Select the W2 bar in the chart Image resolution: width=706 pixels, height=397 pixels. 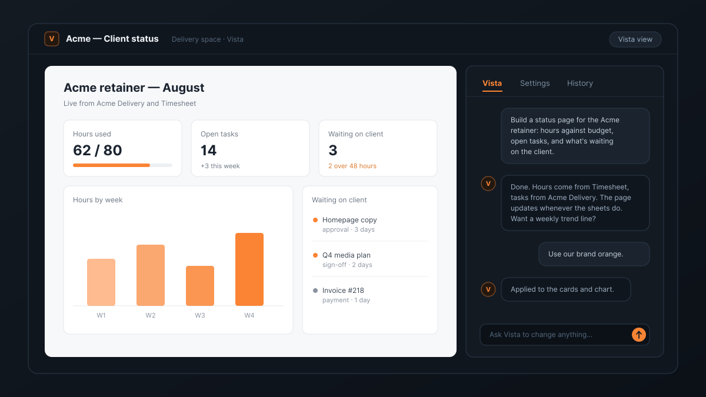151,275
